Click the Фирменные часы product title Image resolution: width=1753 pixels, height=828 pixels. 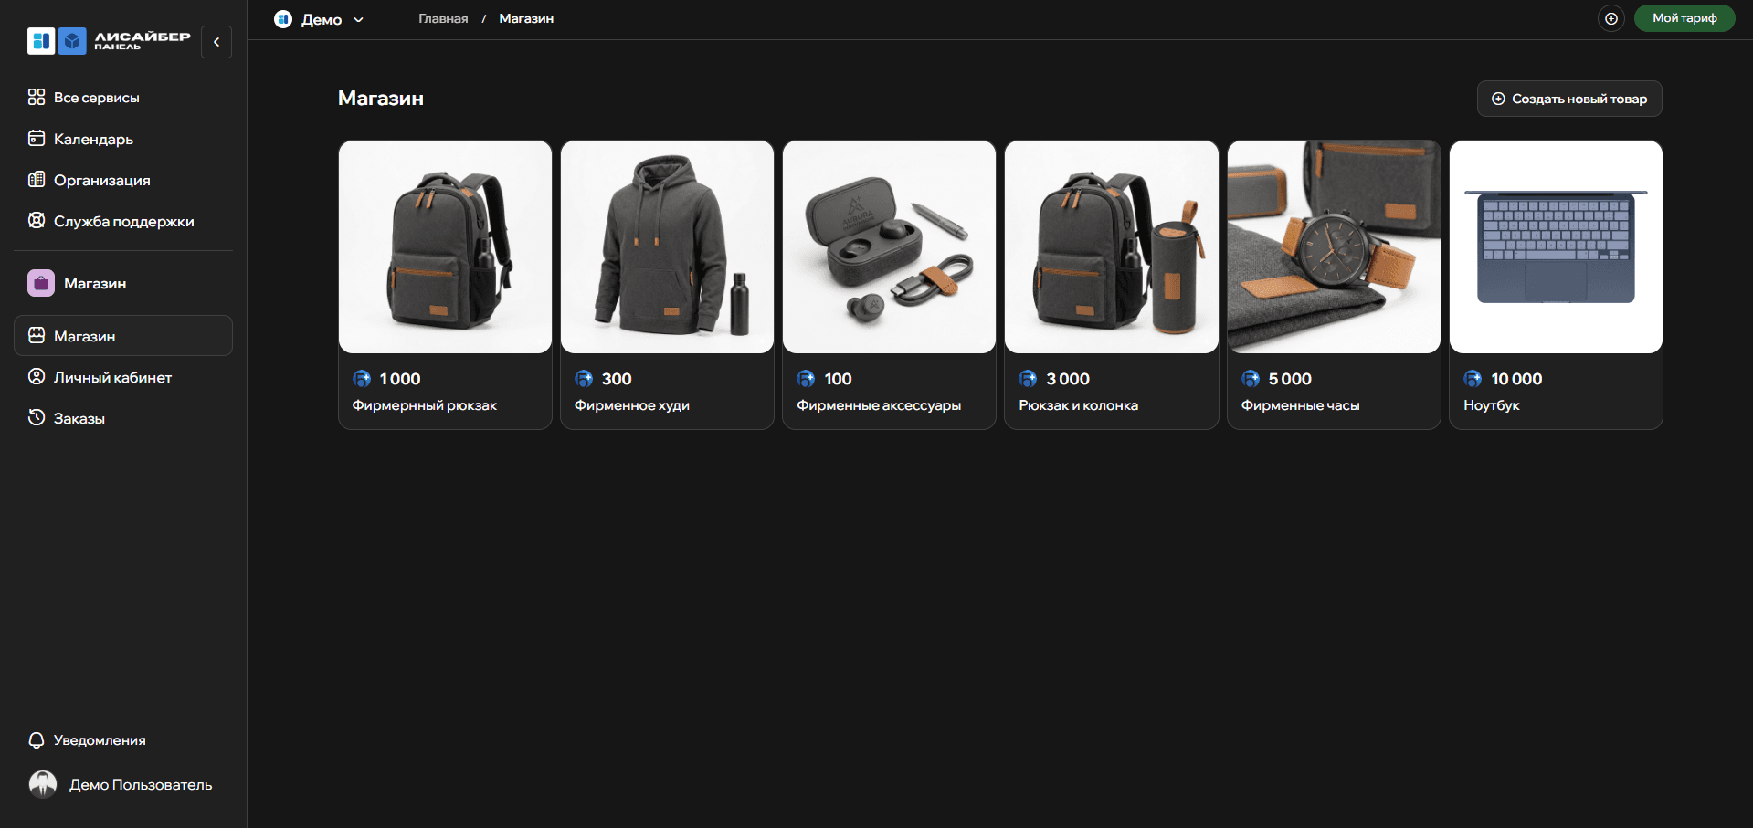pyautogui.click(x=1301, y=405)
